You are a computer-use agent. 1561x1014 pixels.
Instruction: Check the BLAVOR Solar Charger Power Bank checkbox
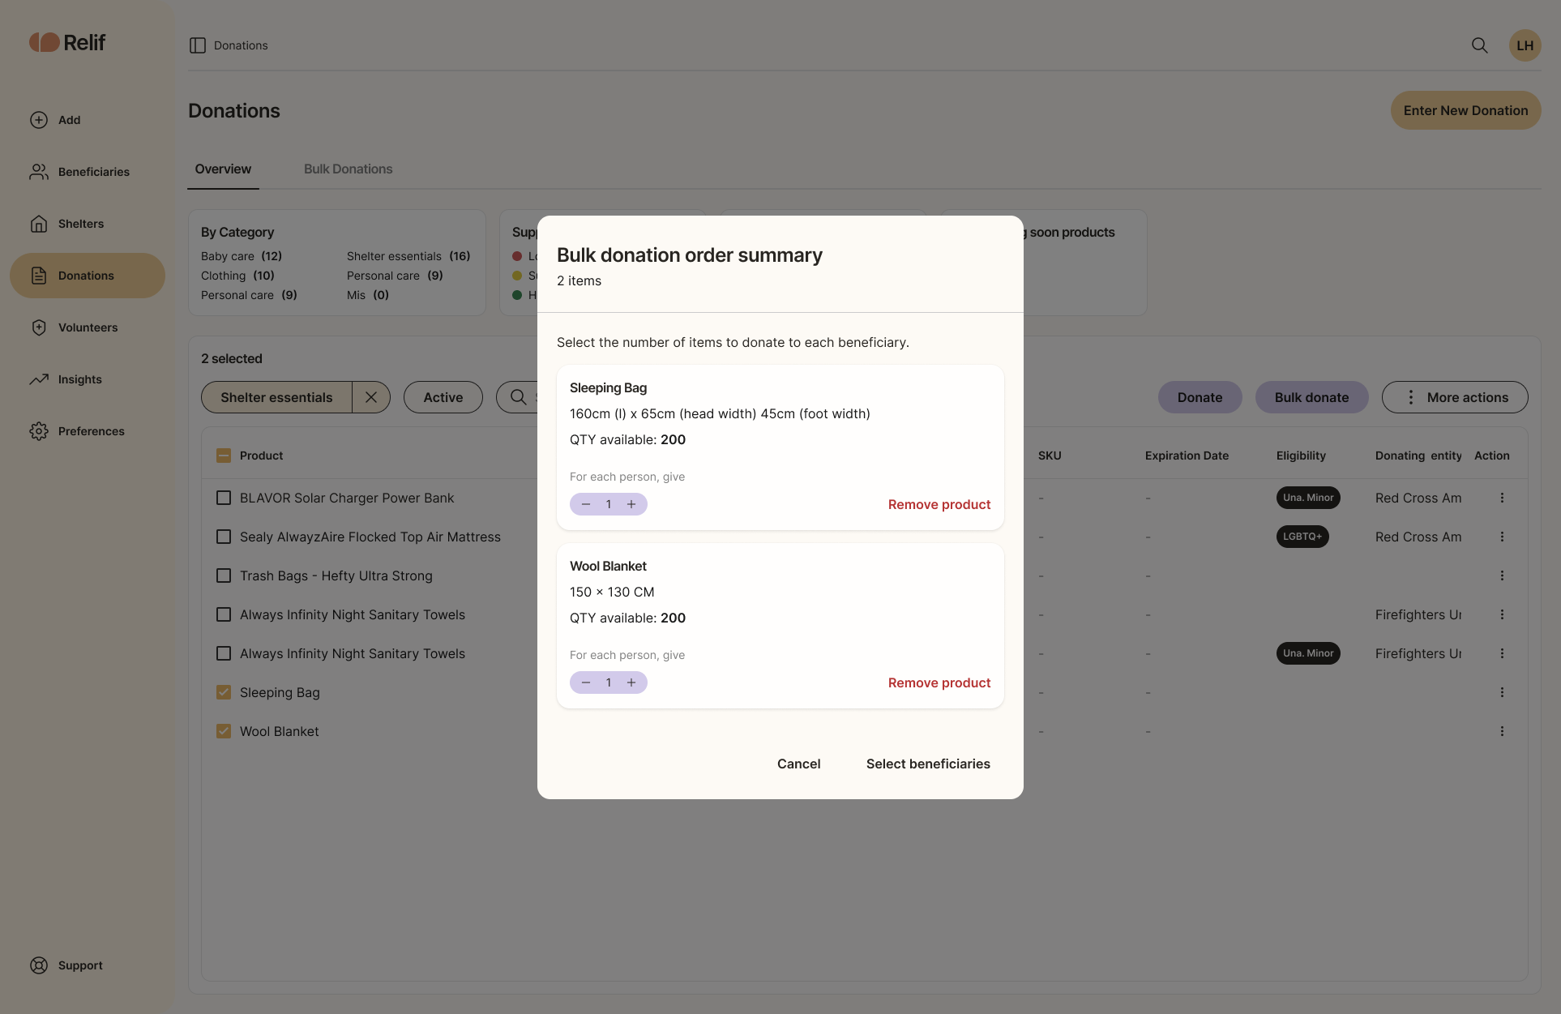point(224,498)
